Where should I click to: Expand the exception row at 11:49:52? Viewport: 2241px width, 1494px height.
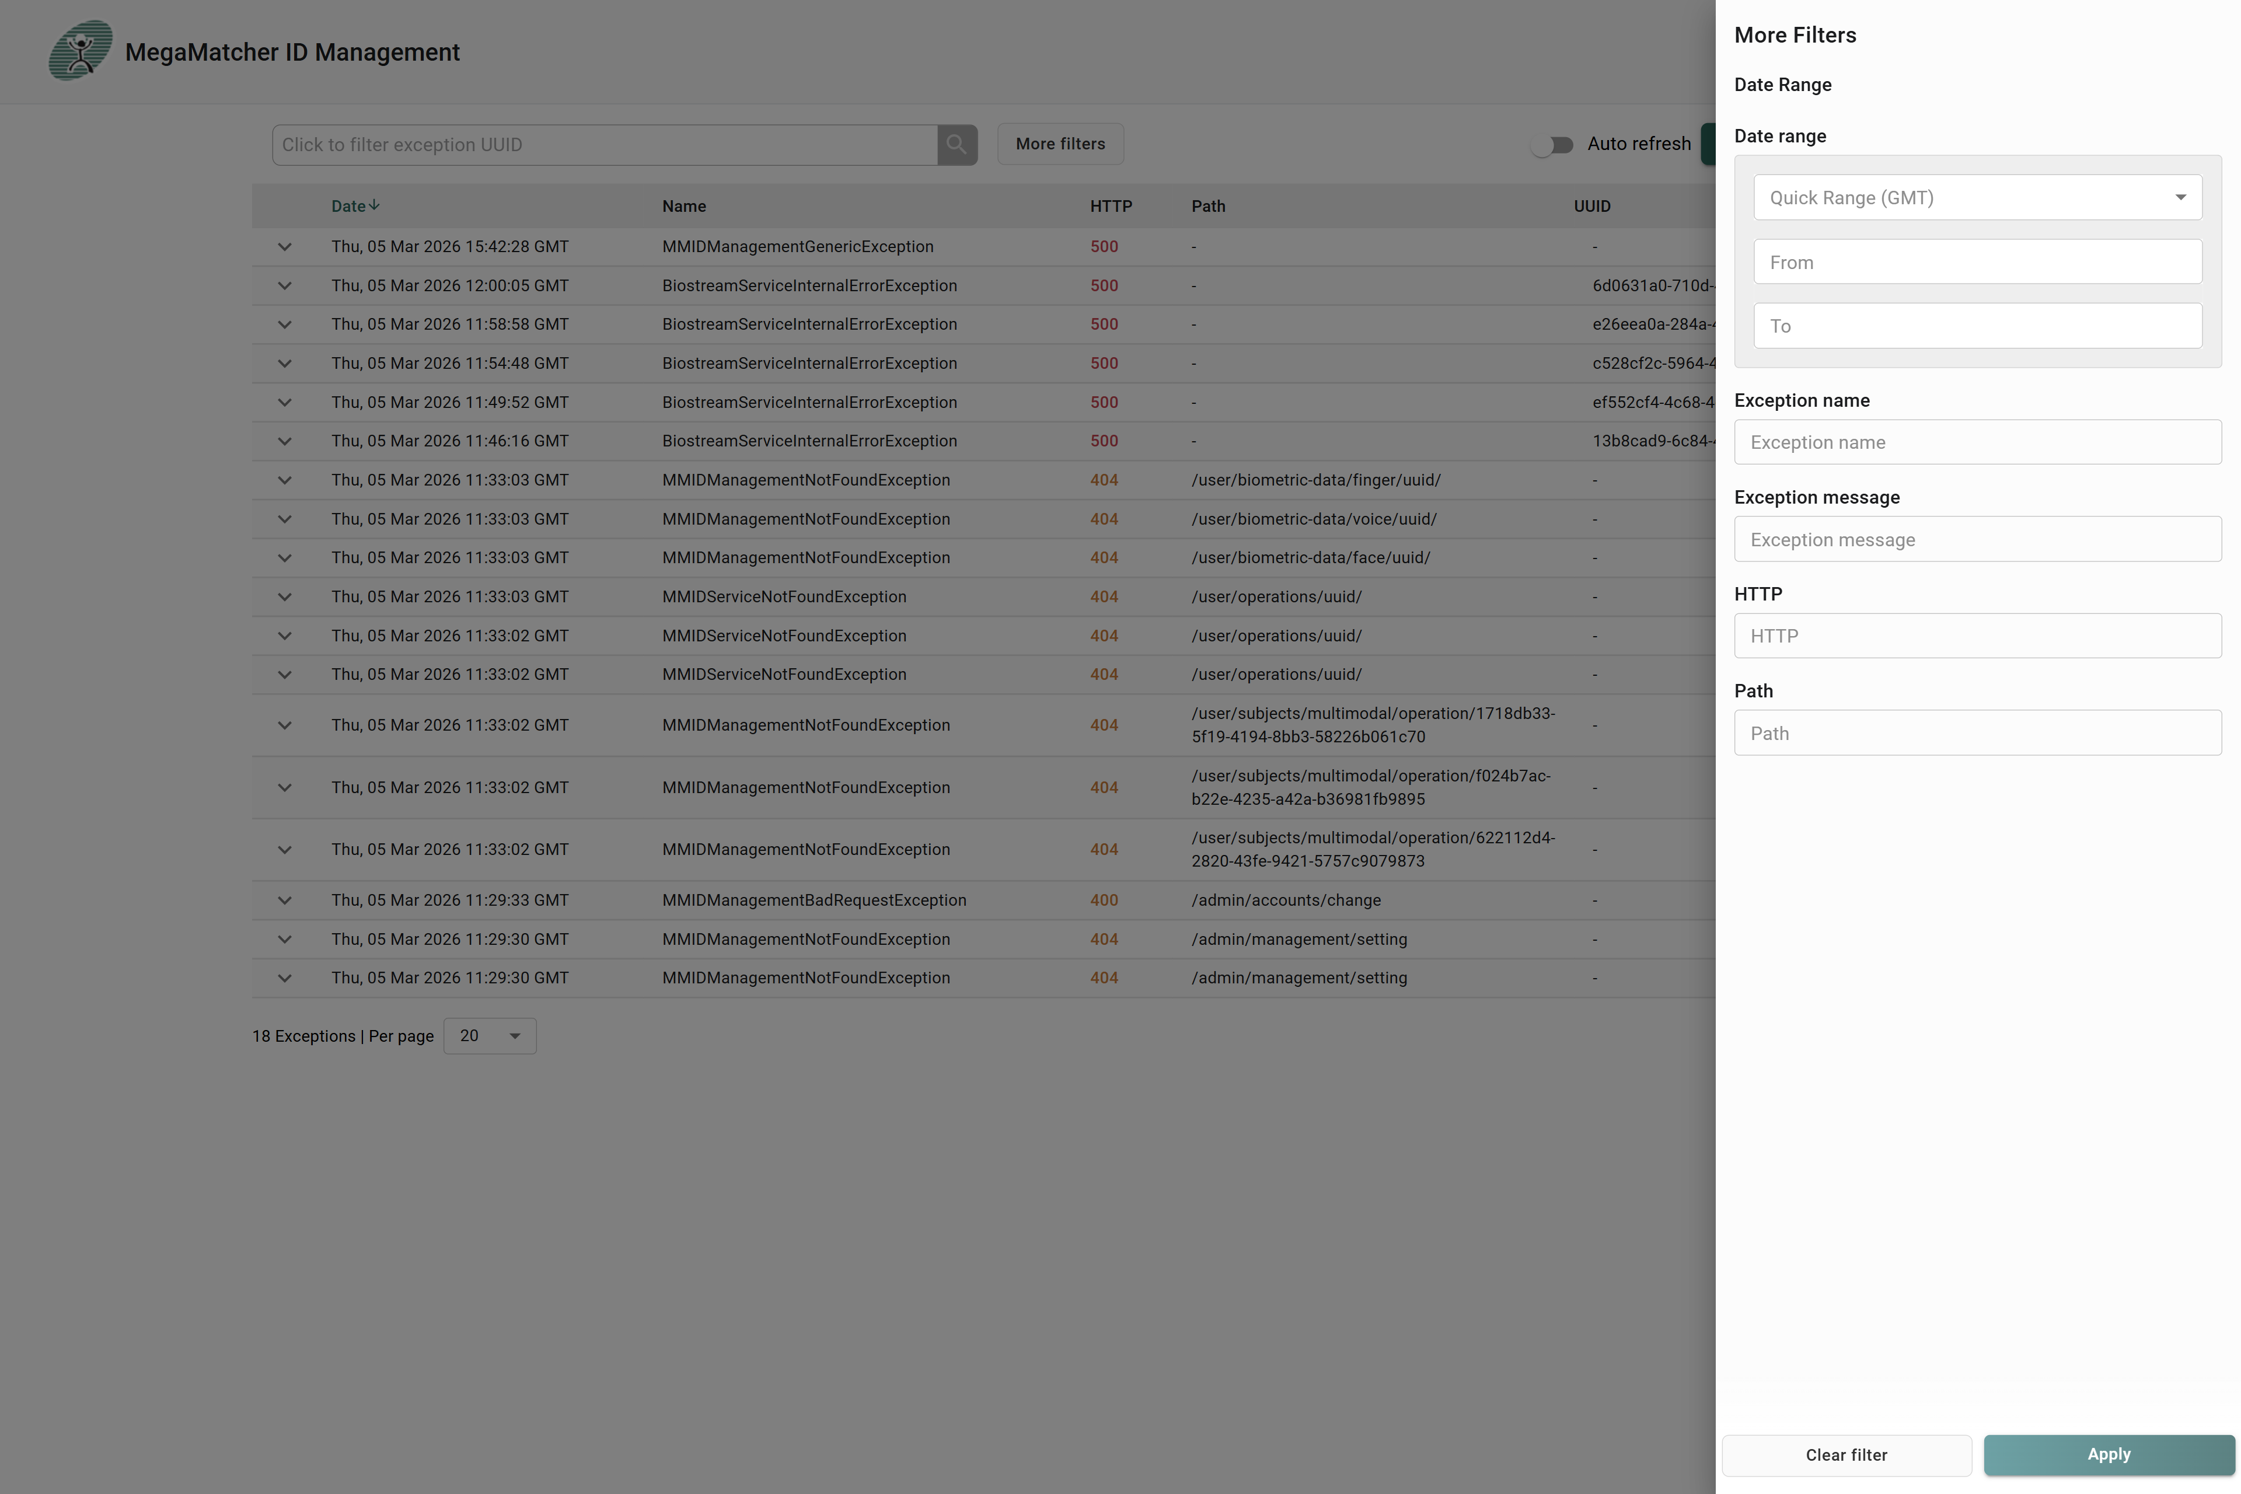tap(285, 403)
